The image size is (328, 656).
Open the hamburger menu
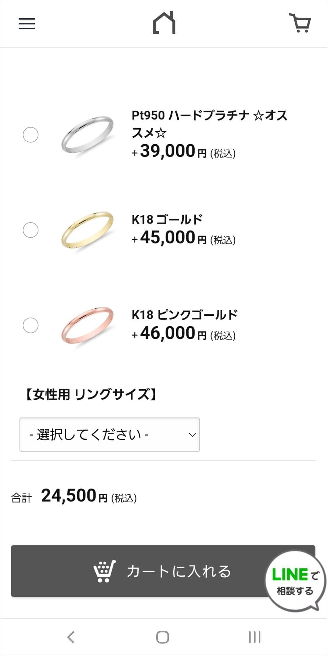click(27, 24)
